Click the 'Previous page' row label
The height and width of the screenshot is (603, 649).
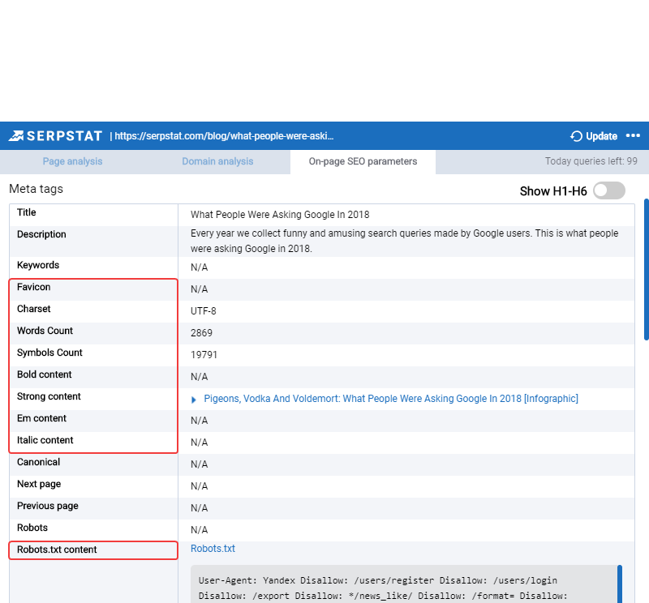point(48,507)
